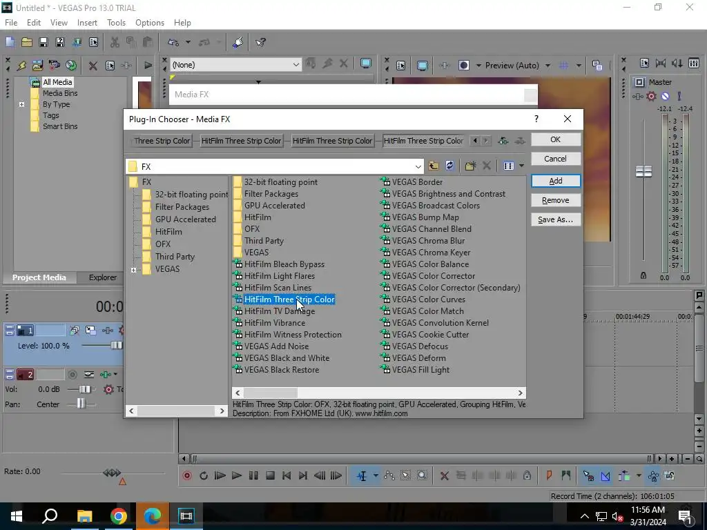
Task: Select VEGAS Chroma Keyer plug-in
Action: tap(431, 253)
